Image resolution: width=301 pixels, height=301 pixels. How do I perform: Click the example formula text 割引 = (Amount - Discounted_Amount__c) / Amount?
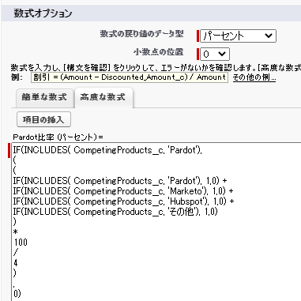point(130,77)
